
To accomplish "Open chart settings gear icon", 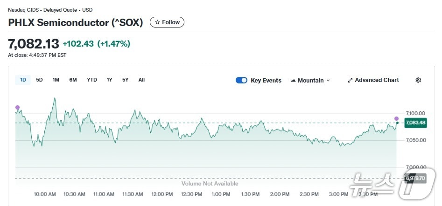I will point(418,80).
